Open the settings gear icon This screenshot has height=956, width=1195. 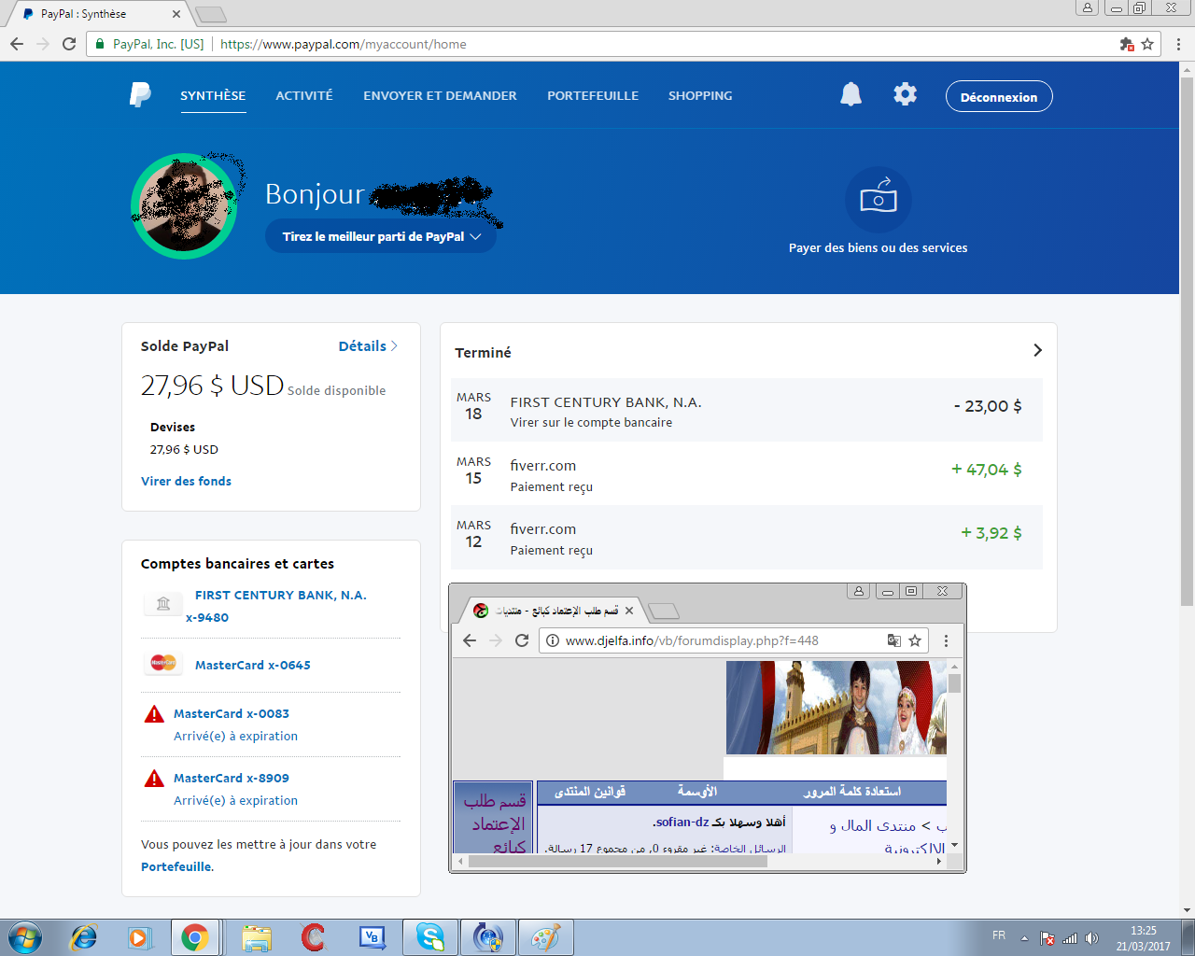905,94
